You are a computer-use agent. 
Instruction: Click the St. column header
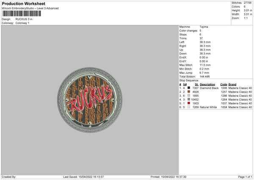(196, 84)
